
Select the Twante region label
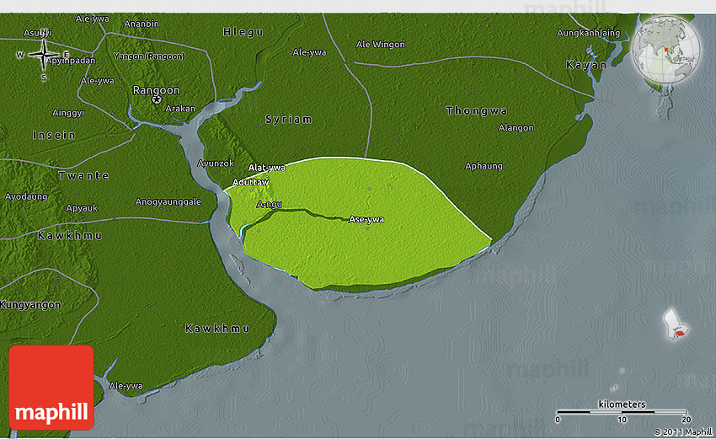[83, 175]
